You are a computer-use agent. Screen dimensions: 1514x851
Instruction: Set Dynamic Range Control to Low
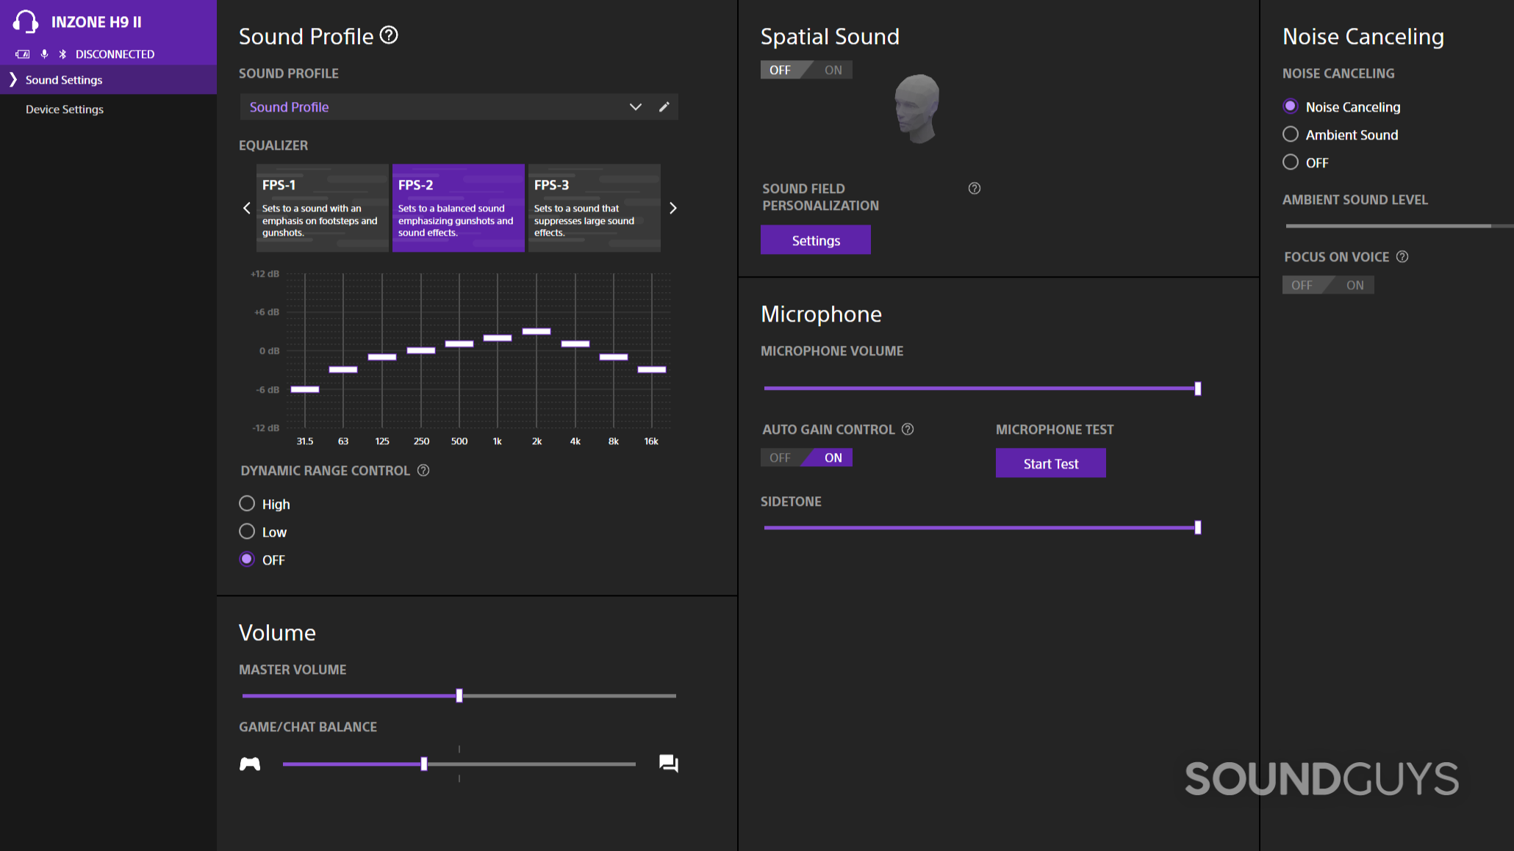pyautogui.click(x=247, y=532)
